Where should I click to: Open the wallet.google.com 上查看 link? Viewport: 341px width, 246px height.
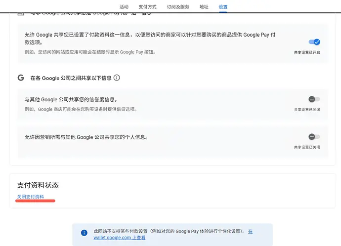(120, 238)
